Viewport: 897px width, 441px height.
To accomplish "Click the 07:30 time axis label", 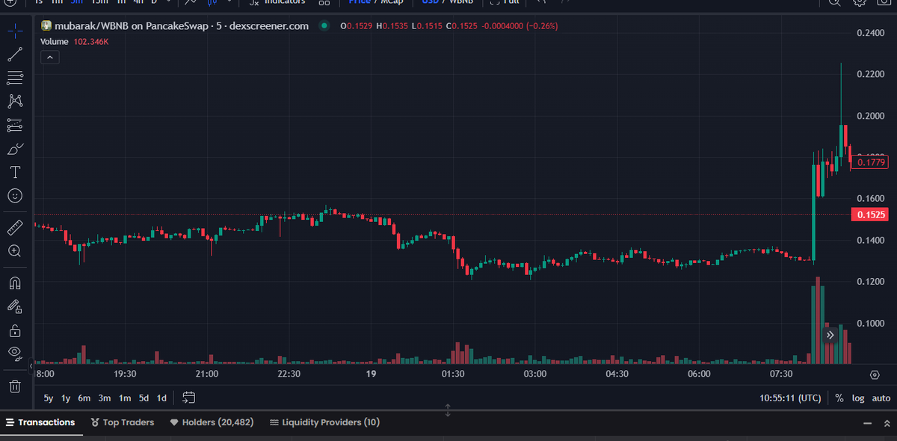I will [x=781, y=374].
